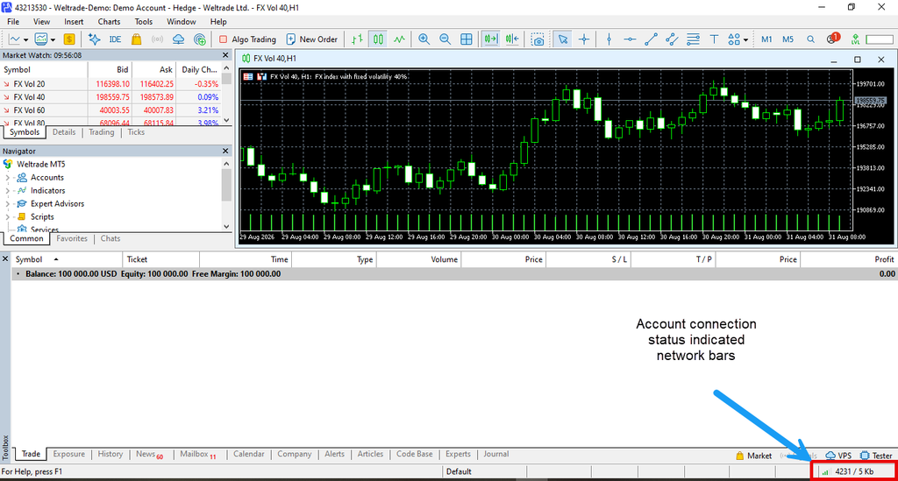898x481 pixels.
Task: Open the VPS cloud icon in toolbar
Action: pos(178,39)
